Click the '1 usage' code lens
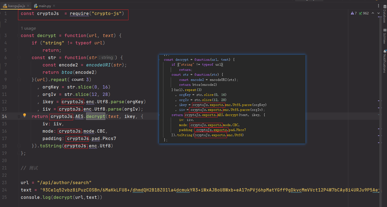 (x=28, y=28)
